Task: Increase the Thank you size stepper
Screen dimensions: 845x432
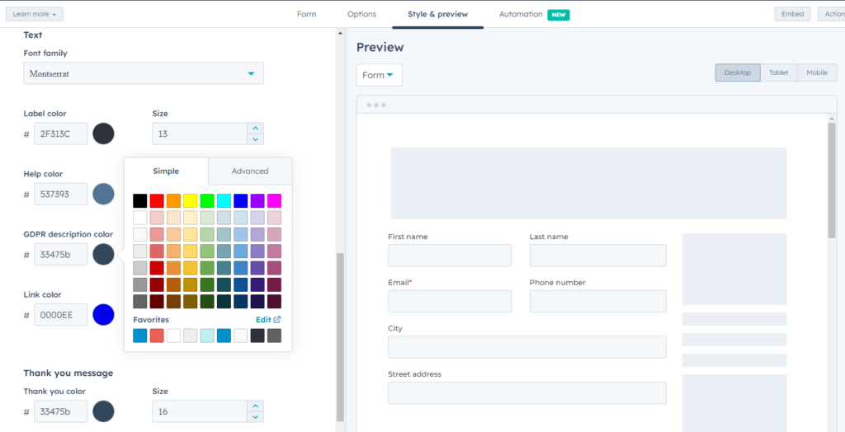Action: click(255, 406)
